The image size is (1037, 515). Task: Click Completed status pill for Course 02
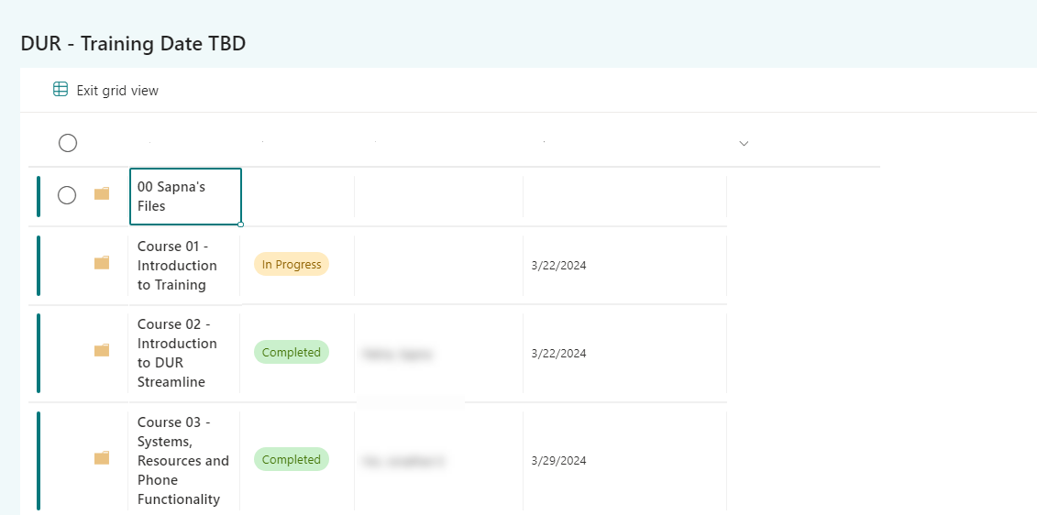point(292,353)
